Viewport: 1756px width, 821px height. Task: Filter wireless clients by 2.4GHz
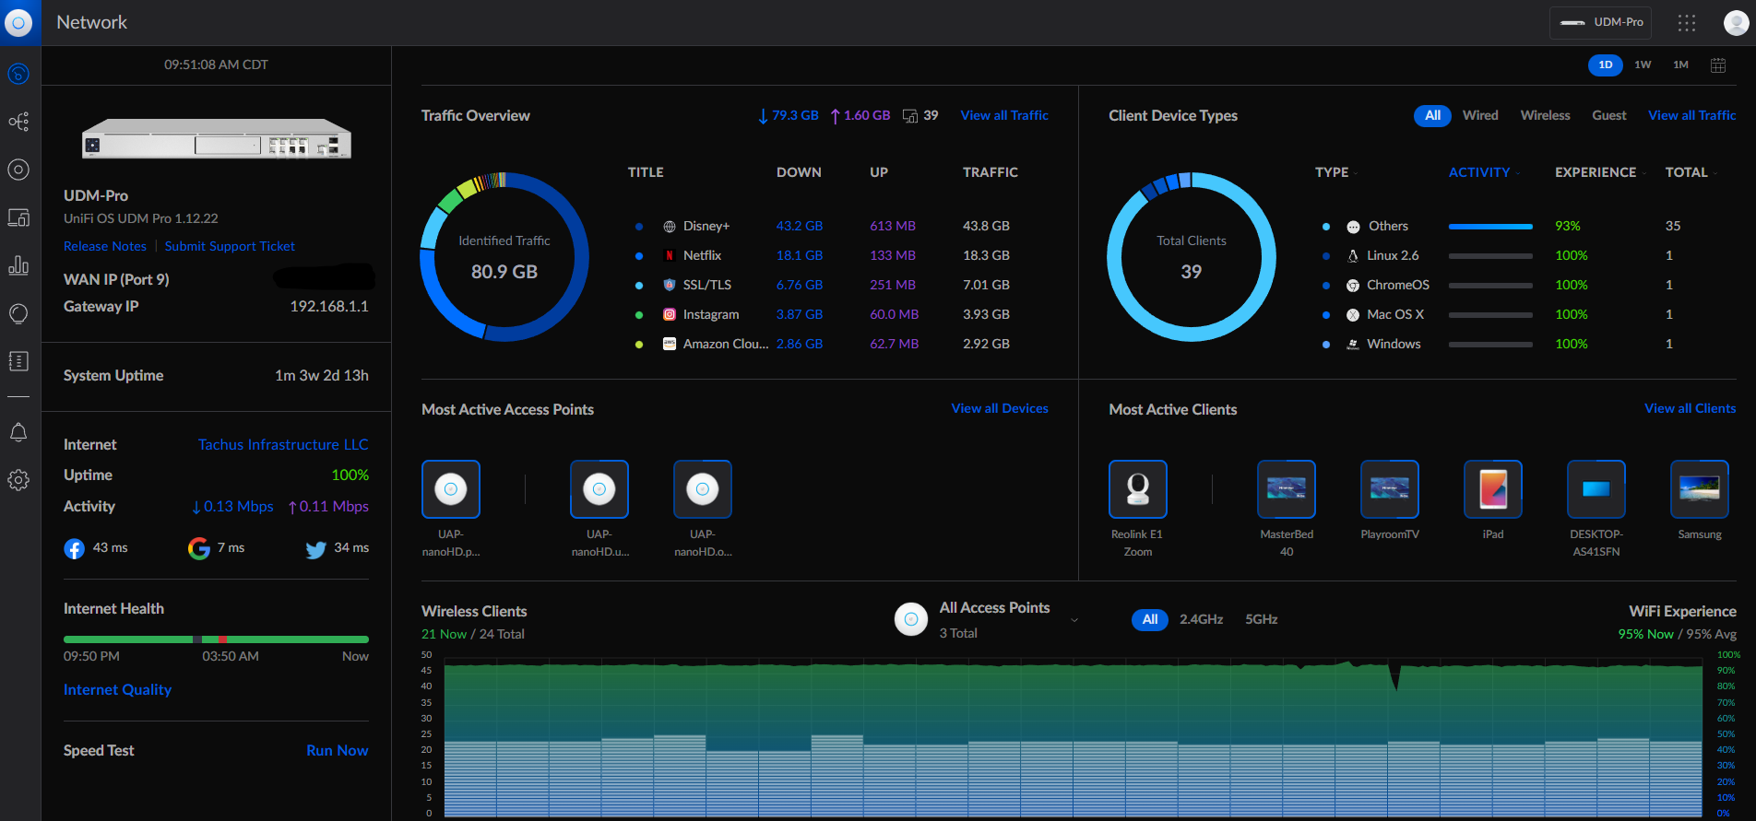(x=1201, y=619)
